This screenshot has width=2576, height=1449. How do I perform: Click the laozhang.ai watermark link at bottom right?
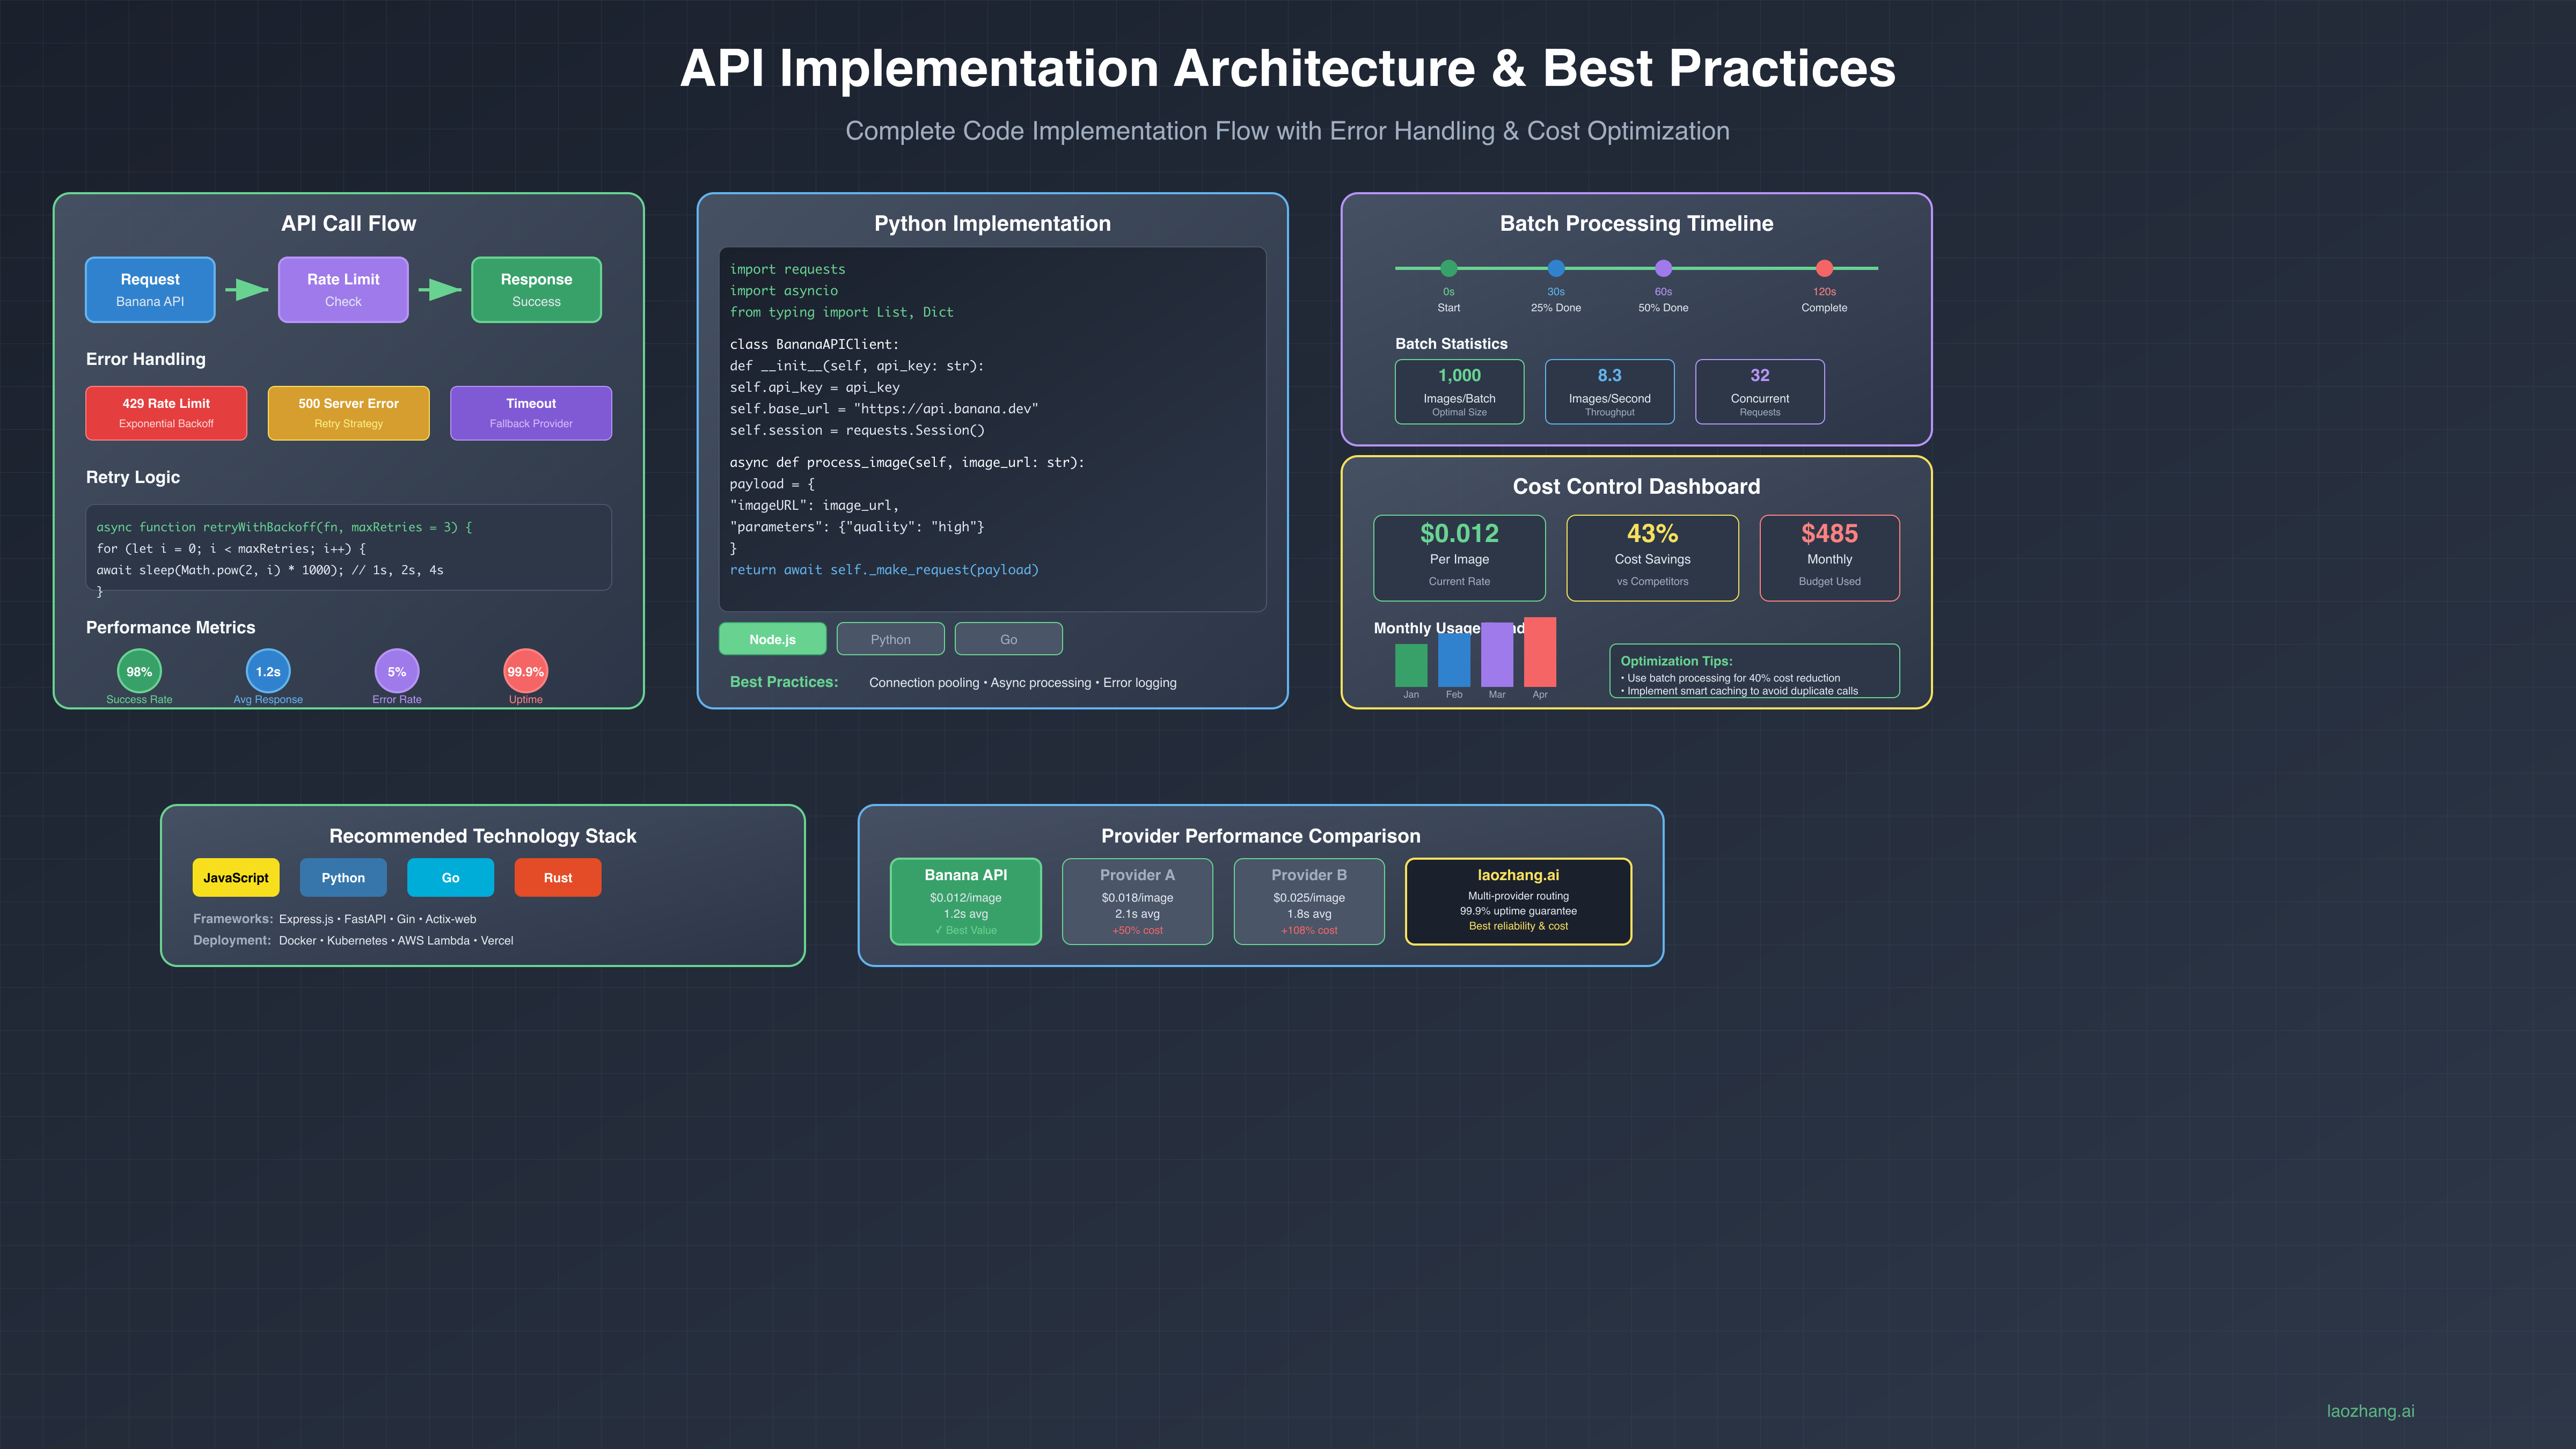tap(2370, 1411)
